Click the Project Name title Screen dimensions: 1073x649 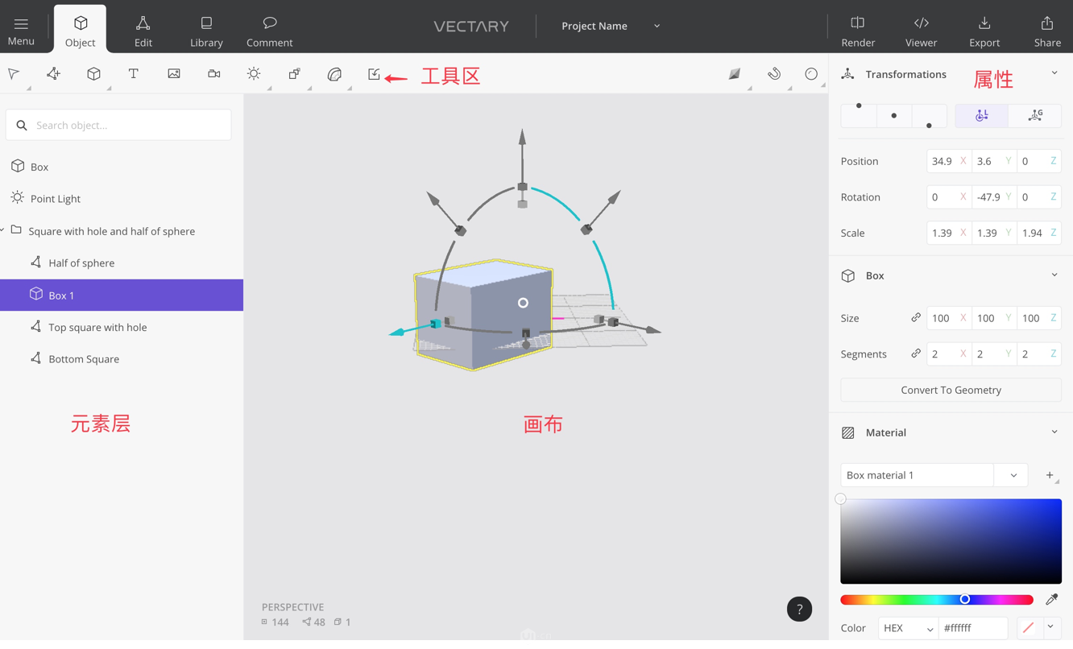[594, 26]
